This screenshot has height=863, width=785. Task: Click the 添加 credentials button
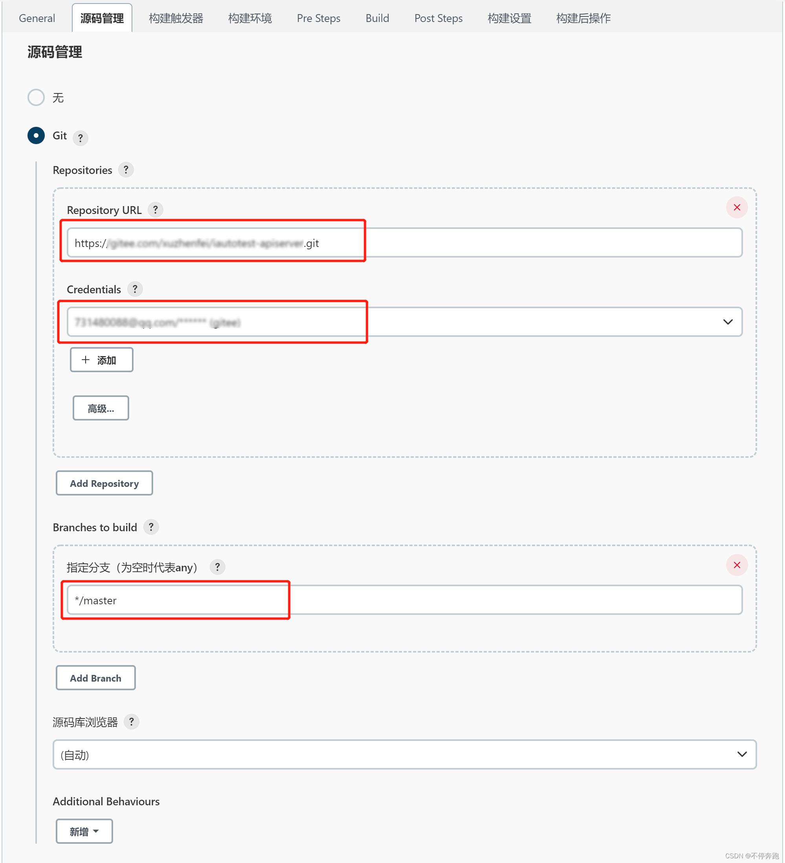point(101,360)
